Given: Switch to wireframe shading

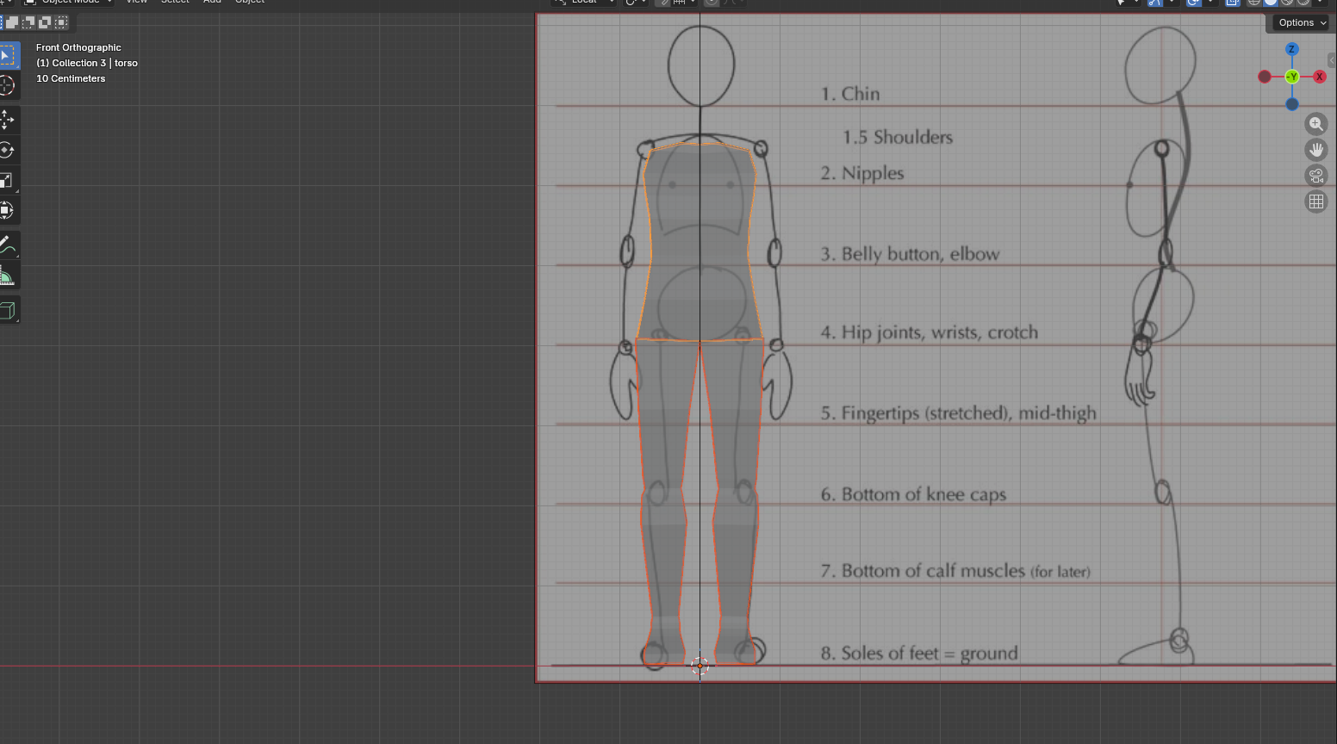Looking at the screenshot, I should click(x=1254, y=2).
